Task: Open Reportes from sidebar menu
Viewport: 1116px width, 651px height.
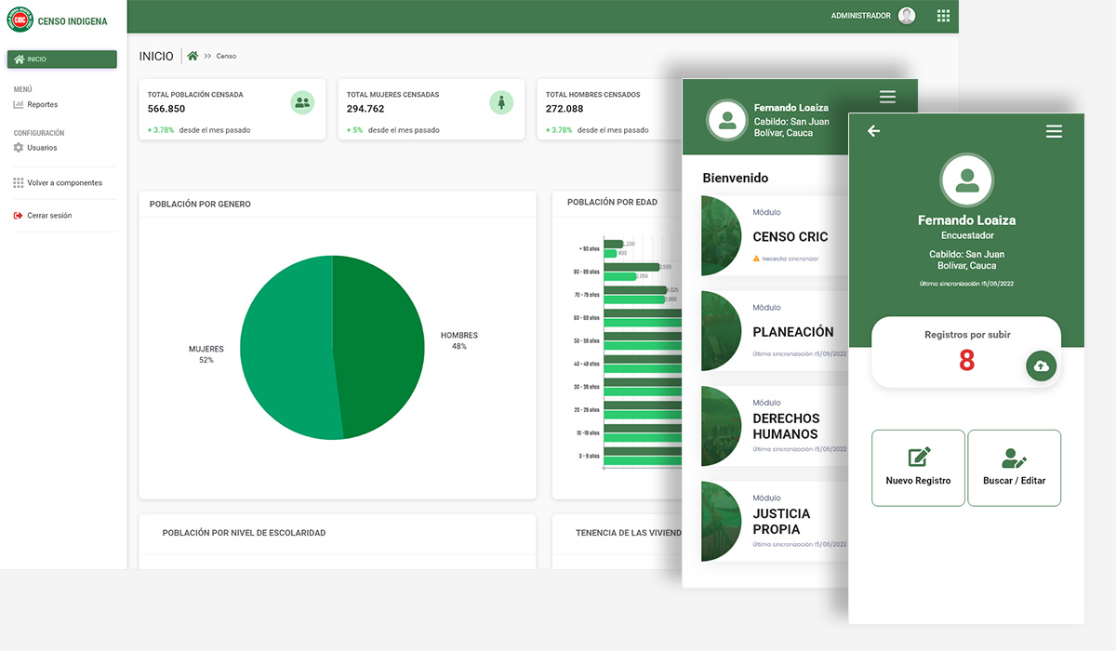Action: 42,105
